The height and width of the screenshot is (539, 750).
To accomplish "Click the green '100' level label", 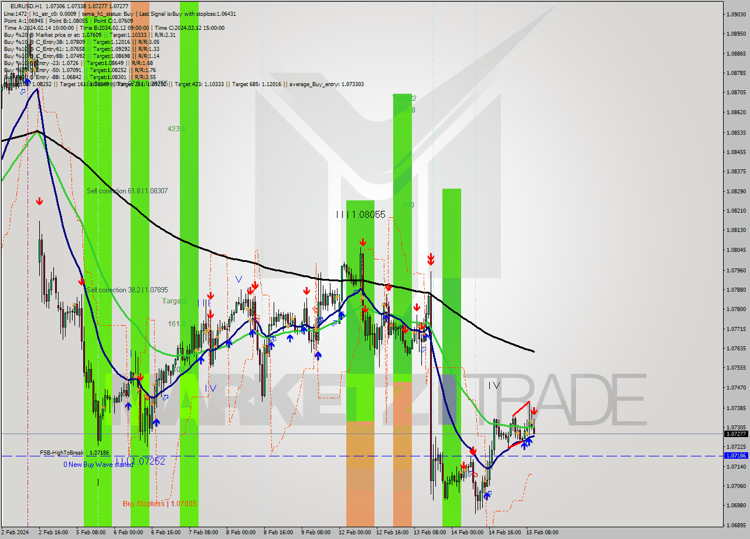I will coord(408,205).
